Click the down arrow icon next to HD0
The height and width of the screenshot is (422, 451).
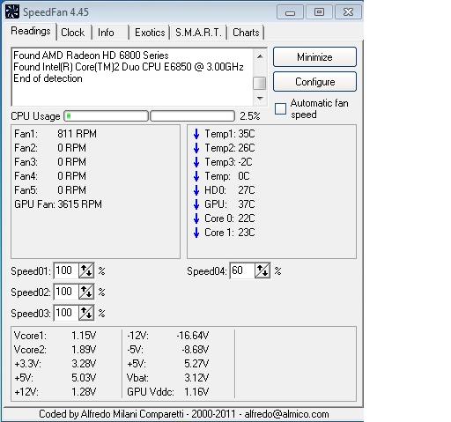(196, 190)
